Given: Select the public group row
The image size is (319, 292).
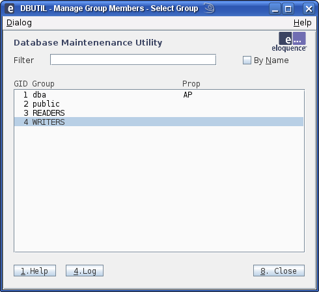Looking at the screenshot, I should coord(159,104).
